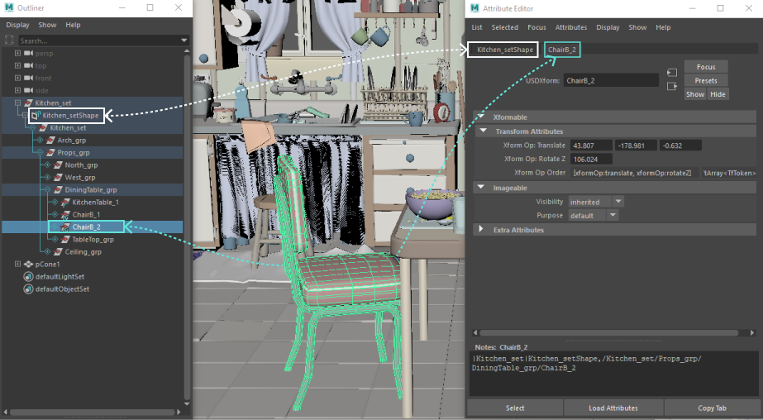
Task: Click the pCone1 transform icon
Action: point(28,265)
